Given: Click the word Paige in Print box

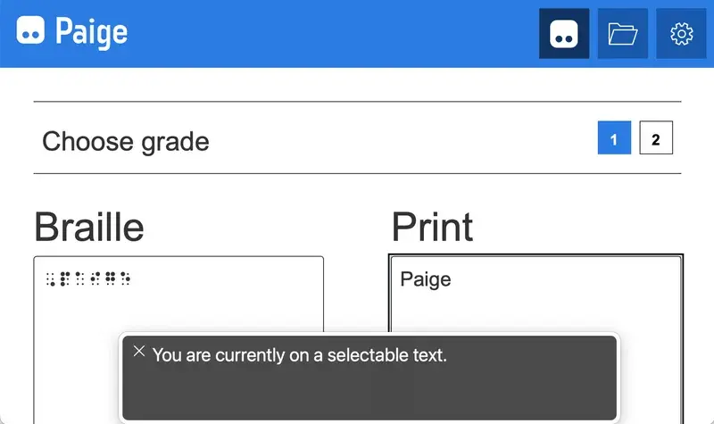Looking at the screenshot, I should point(425,279).
